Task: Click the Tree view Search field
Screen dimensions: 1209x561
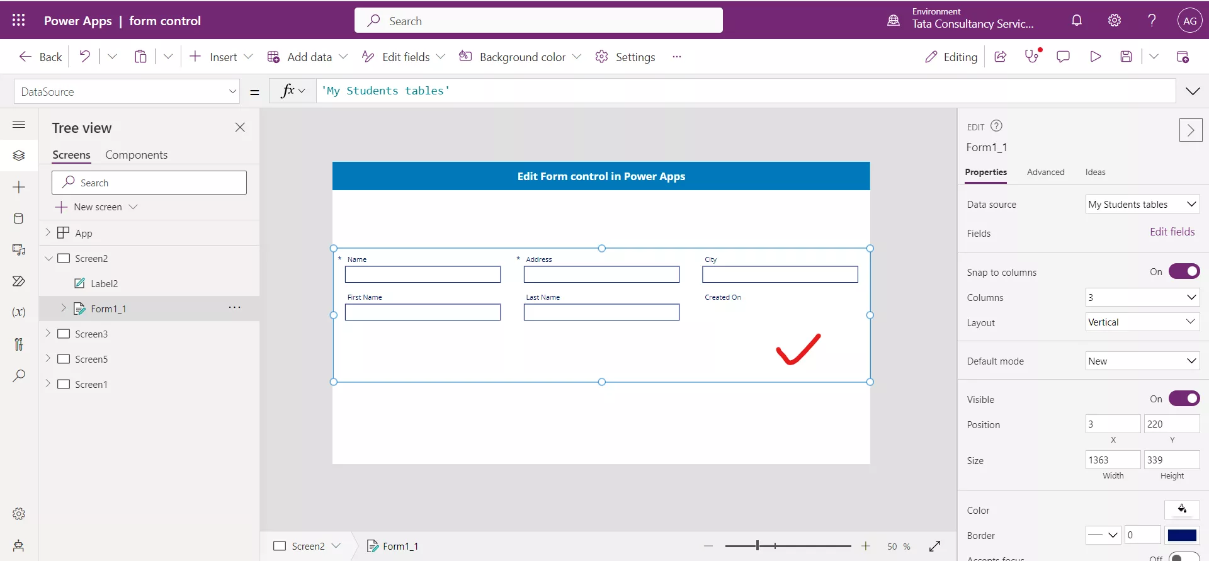Action: (x=149, y=183)
